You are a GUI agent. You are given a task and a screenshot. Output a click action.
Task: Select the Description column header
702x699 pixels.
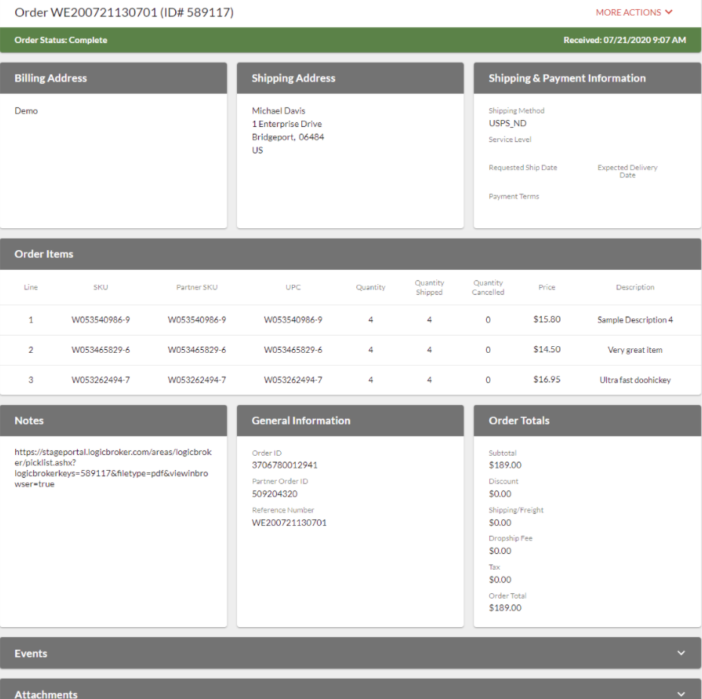[635, 287]
